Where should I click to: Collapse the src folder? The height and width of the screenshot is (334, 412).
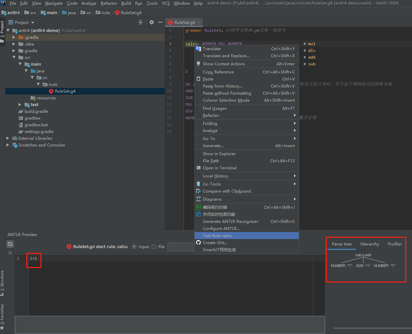[14, 58]
